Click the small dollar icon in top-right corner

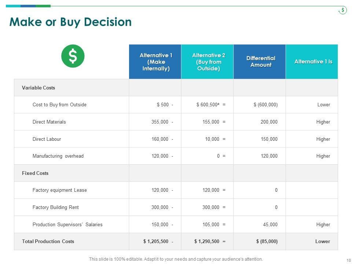coord(342,10)
